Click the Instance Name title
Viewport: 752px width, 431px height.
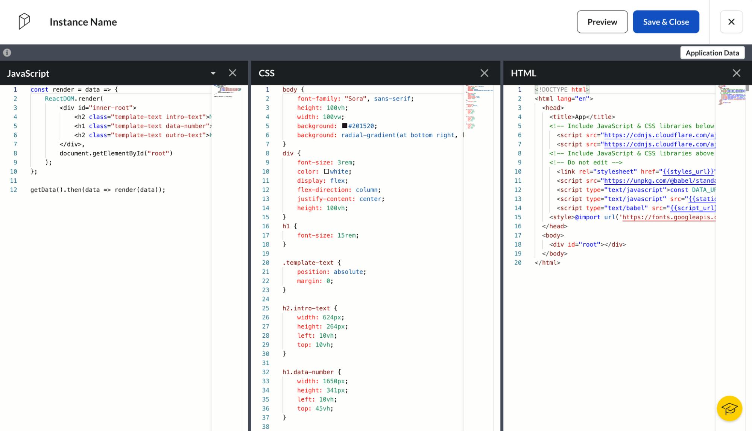[x=83, y=22]
